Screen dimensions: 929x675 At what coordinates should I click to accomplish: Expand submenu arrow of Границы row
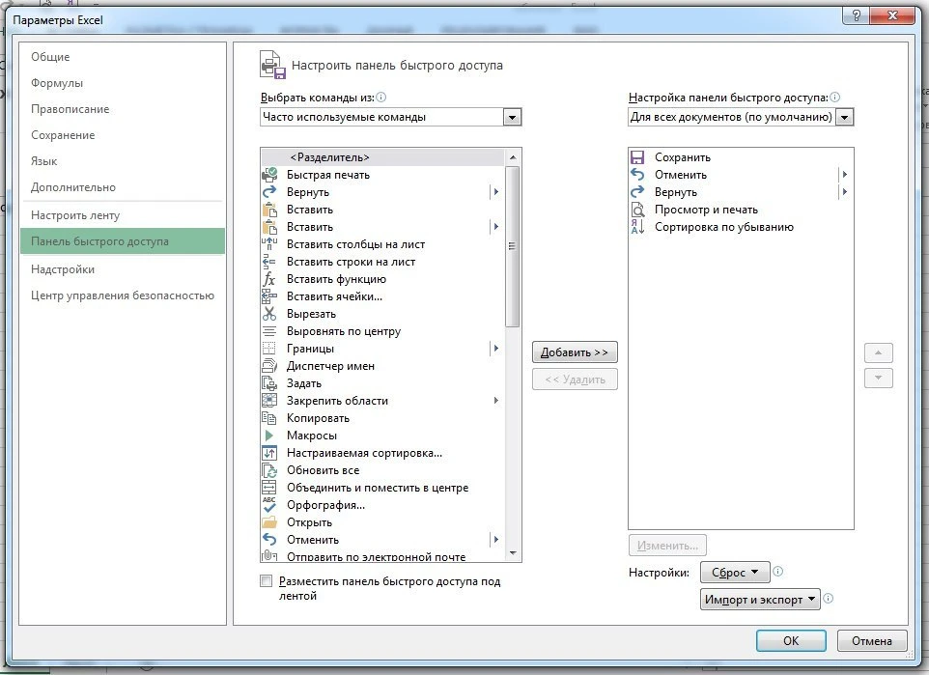(x=496, y=348)
